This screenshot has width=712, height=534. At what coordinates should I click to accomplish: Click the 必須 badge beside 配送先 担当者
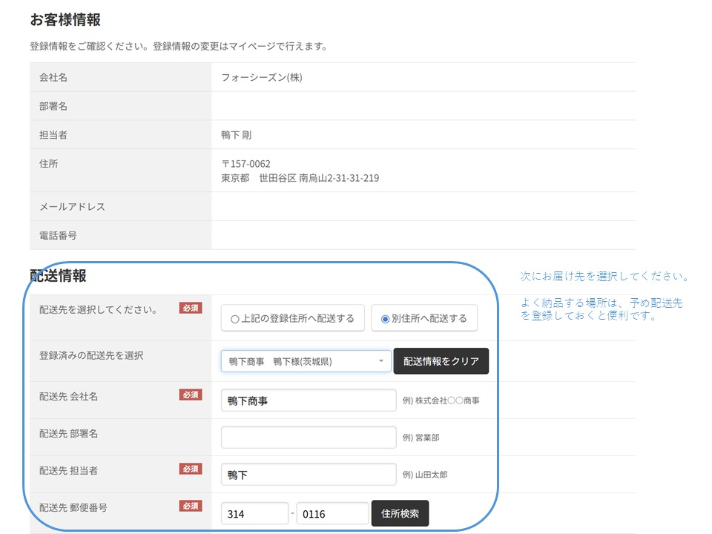(x=191, y=469)
